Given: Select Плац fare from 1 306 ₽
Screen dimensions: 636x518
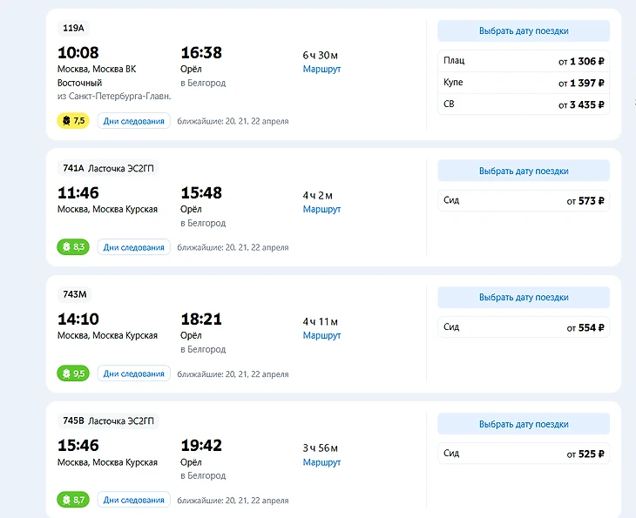Looking at the screenshot, I should [524, 61].
